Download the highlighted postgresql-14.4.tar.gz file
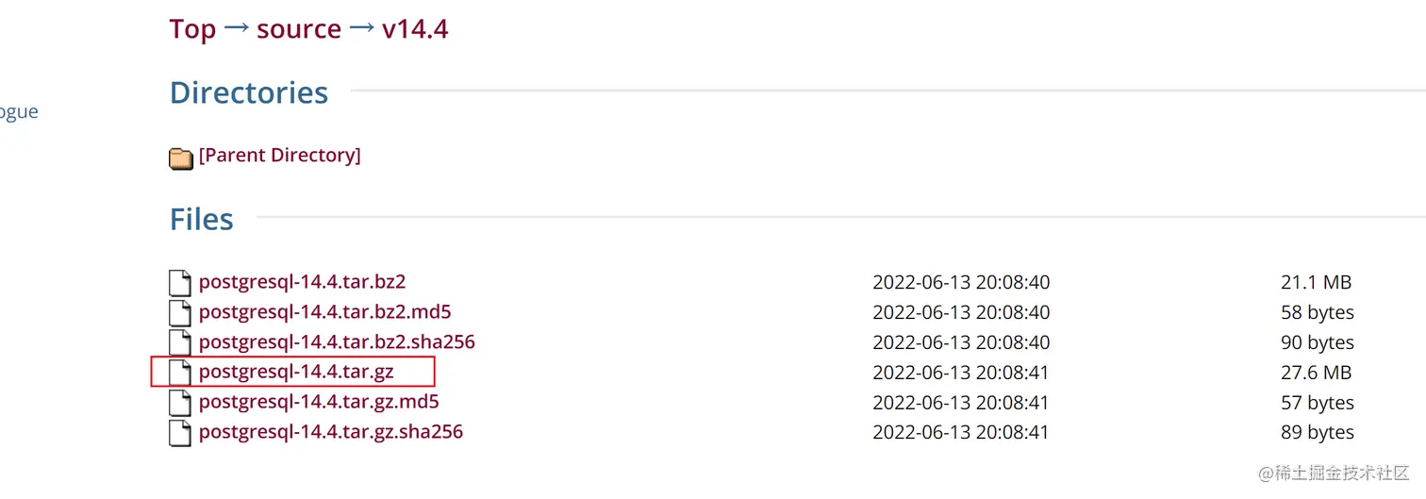Viewport: 1426px width, 499px height. [x=296, y=372]
